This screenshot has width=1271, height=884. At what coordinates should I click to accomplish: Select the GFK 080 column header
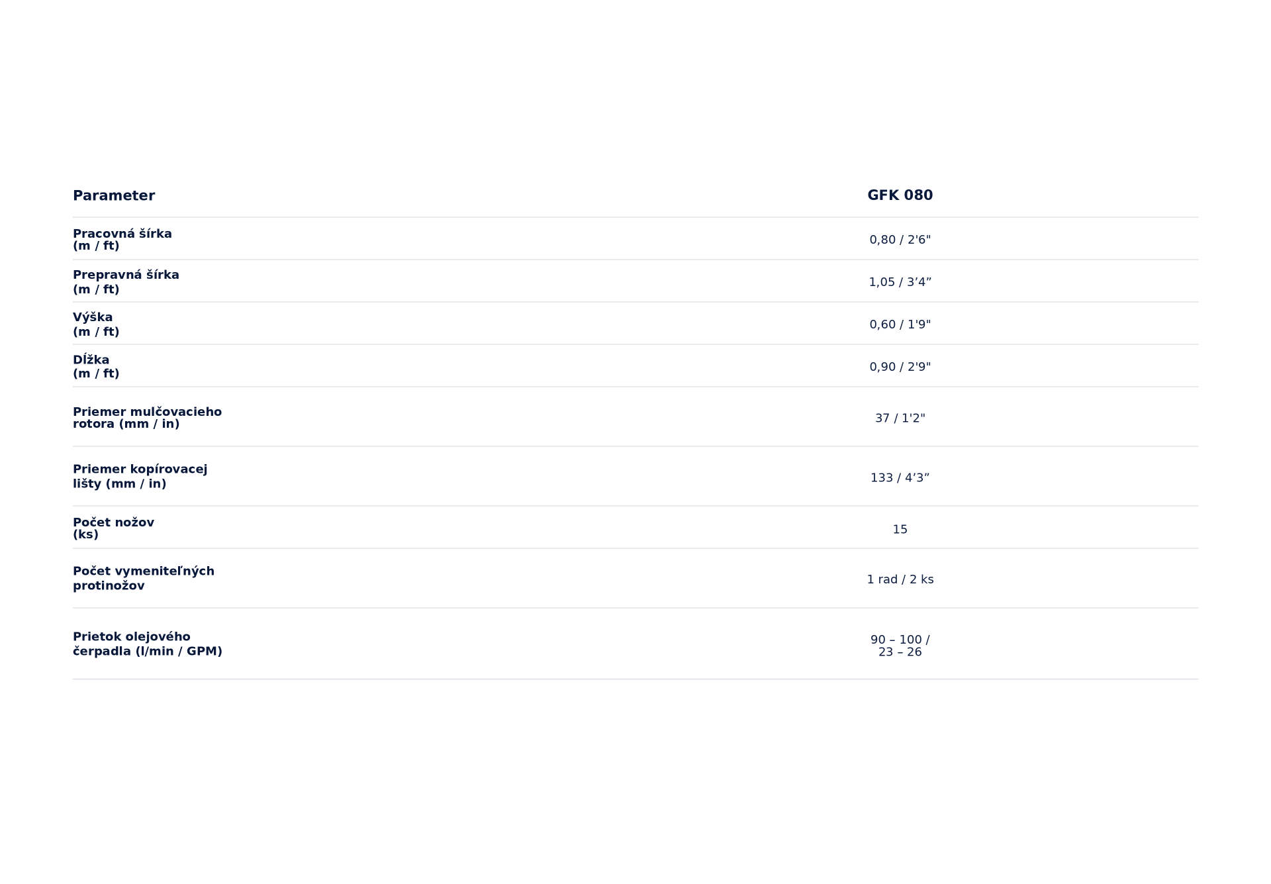click(900, 195)
